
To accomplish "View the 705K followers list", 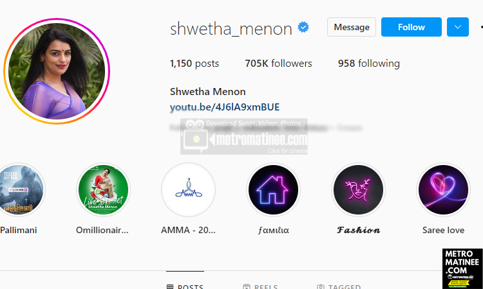I will tap(278, 64).
